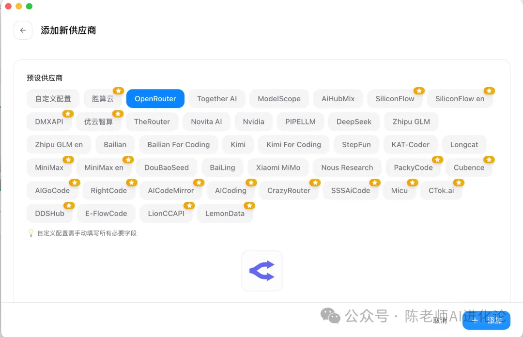Pick the Zhipu GLM preset
523x337 pixels.
pyautogui.click(x=411, y=122)
